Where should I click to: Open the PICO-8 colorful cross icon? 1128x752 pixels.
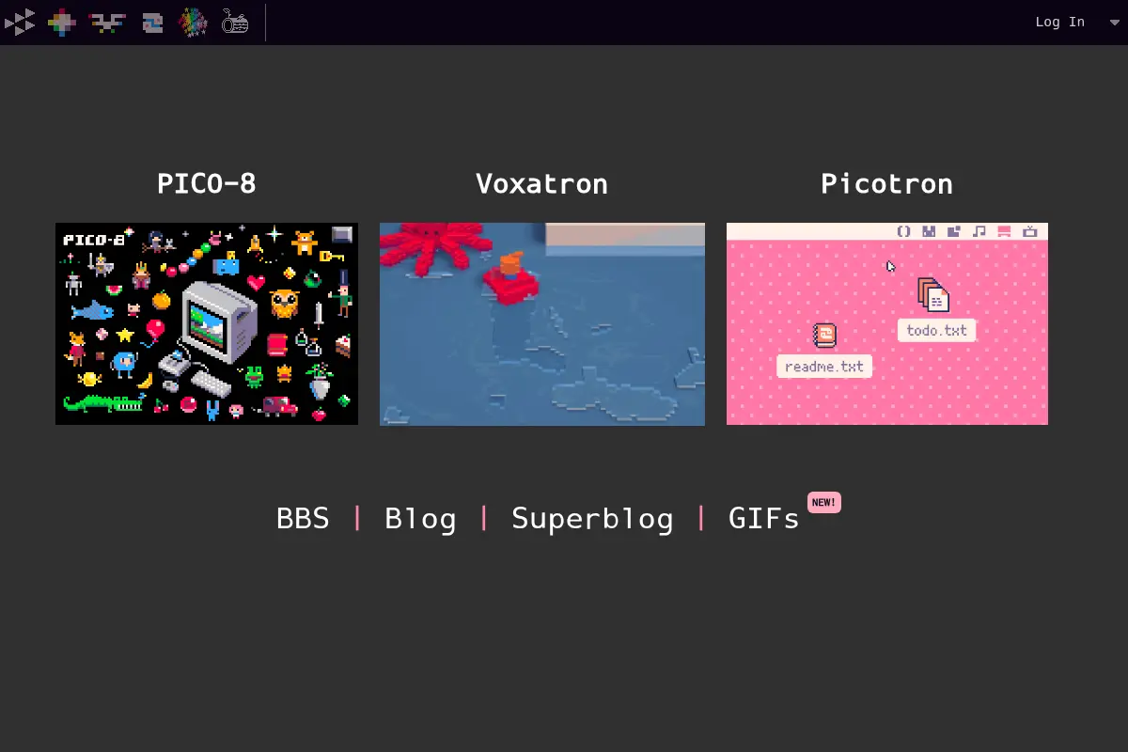pyautogui.click(x=62, y=22)
